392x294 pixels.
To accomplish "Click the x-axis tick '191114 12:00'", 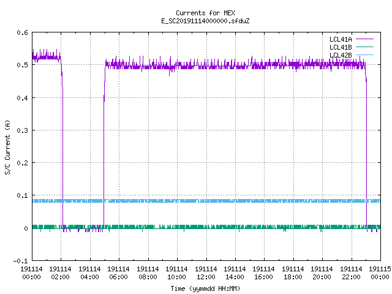I will click(x=206, y=273).
